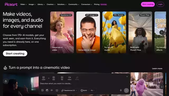This screenshot has height=96, width=169.
Task: Click the microphone voice input icon
Action: (x=121, y=90)
